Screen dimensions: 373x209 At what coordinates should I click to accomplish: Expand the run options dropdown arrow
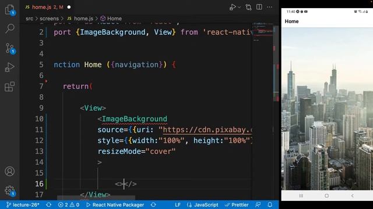click(x=240, y=8)
